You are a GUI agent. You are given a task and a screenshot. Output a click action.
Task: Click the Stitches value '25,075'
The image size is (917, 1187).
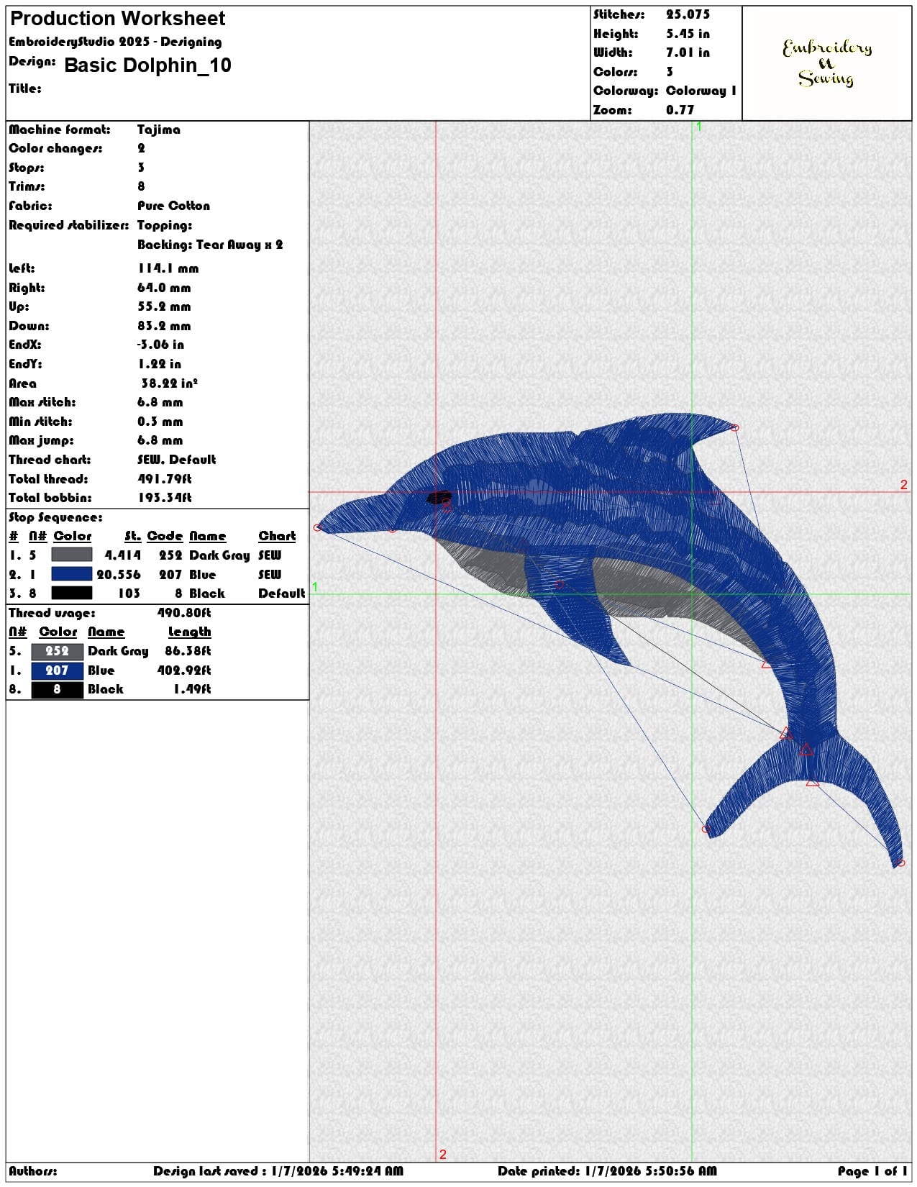(688, 14)
